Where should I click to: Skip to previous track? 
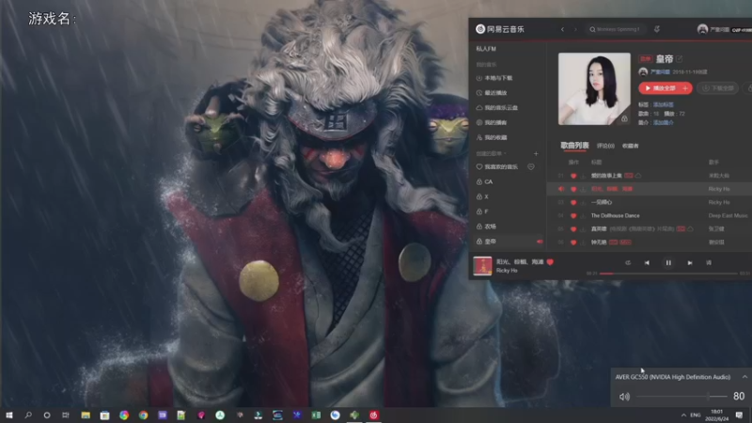(647, 263)
